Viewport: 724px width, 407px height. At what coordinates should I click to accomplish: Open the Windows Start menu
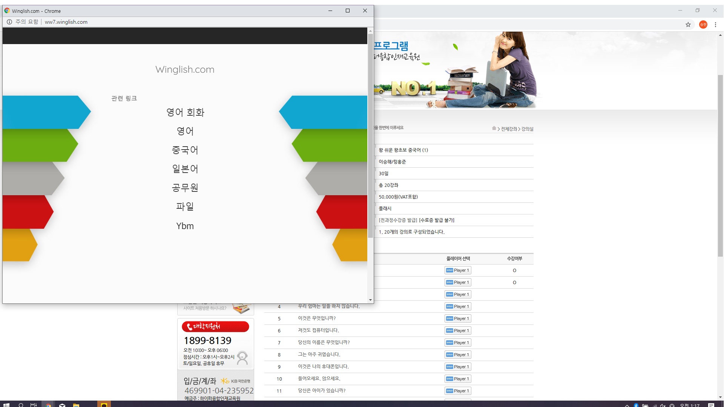click(x=6, y=405)
